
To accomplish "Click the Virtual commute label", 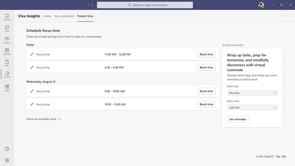I will pyautogui.click(x=232, y=45).
